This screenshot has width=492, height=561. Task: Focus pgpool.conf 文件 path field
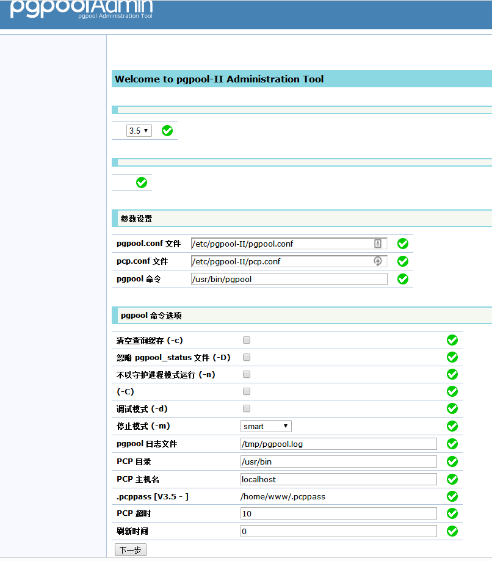pos(289,244)
